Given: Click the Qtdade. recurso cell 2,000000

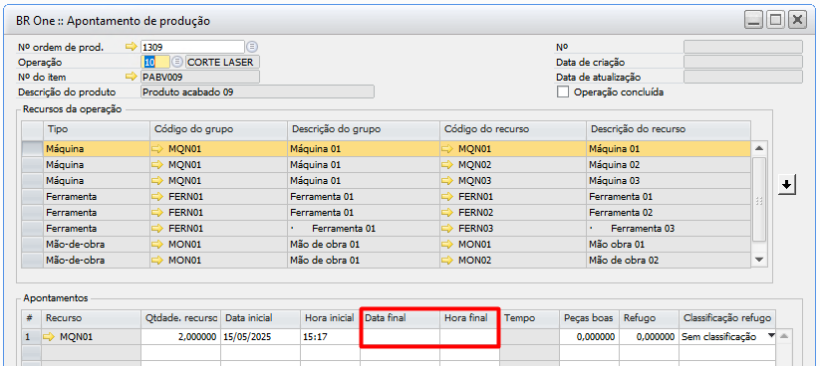Looking at the screenshot, I should coord(181,337).
